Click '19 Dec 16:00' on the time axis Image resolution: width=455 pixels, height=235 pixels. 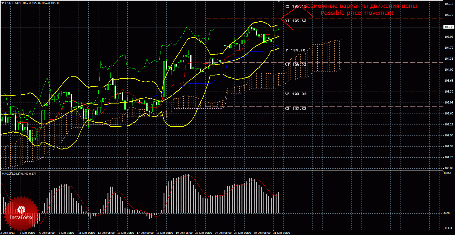pos(184,233)
